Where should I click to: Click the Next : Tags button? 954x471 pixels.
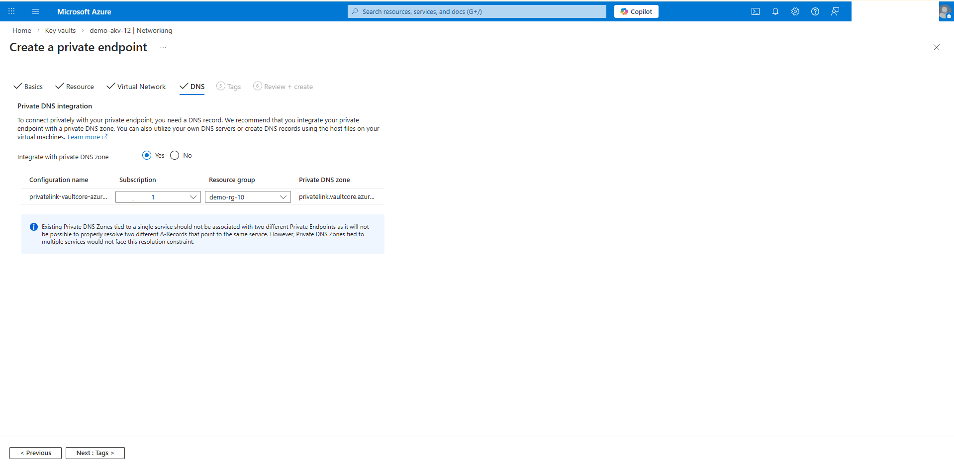(95, 453)
